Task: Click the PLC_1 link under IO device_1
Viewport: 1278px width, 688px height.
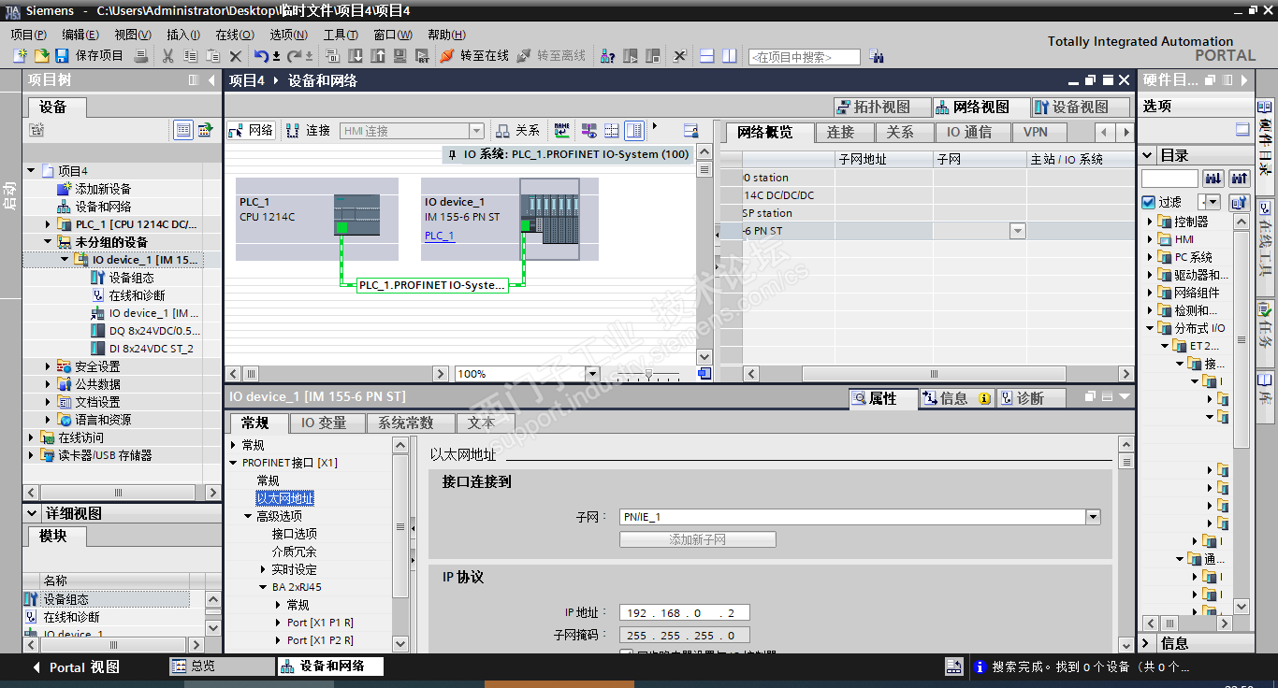Action: click(x=440, y=236)
